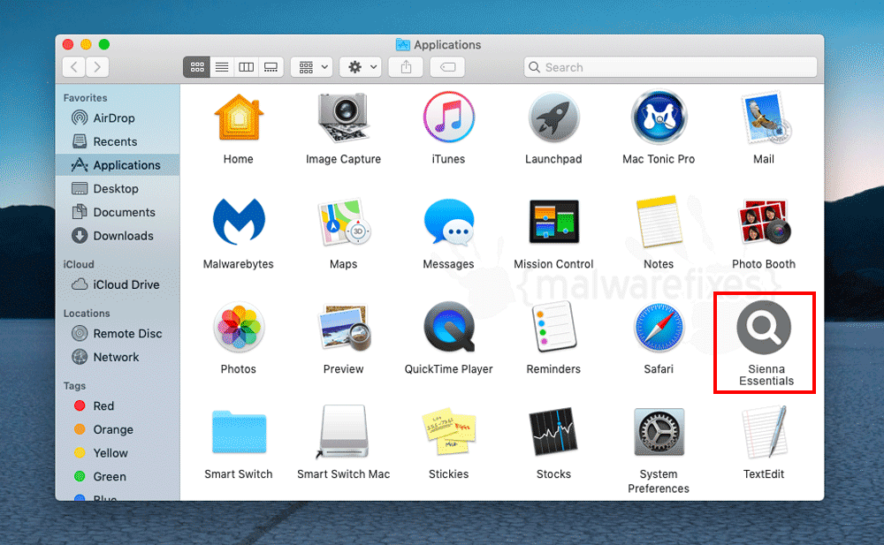Filter by the Orange tag
Screen dimensions: 884x545
pyautogui.click(x=118, y=429)
